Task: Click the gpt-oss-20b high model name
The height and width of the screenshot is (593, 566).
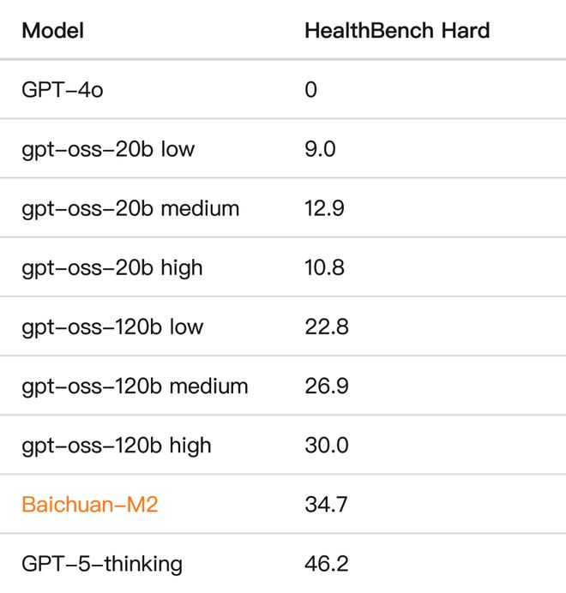Action: click(112, 267)
